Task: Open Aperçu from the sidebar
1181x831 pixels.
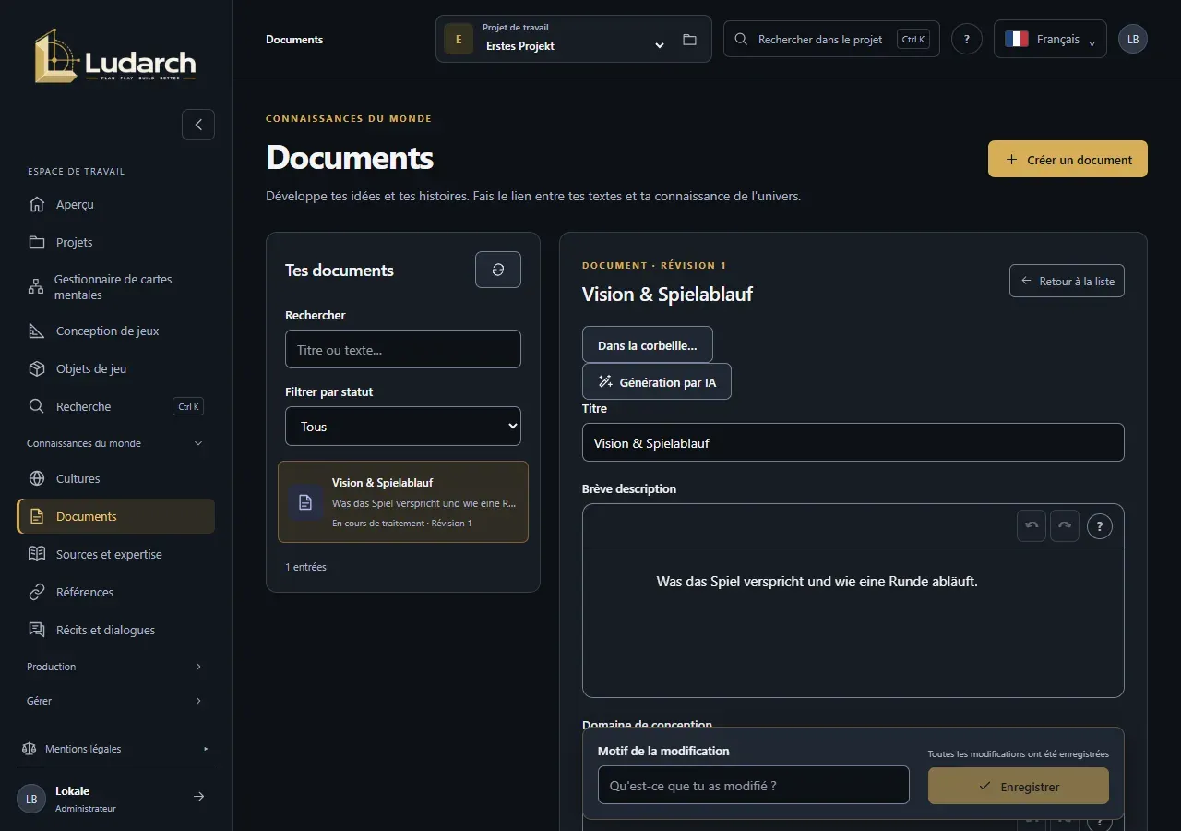Action: click(x=115, y=204)
